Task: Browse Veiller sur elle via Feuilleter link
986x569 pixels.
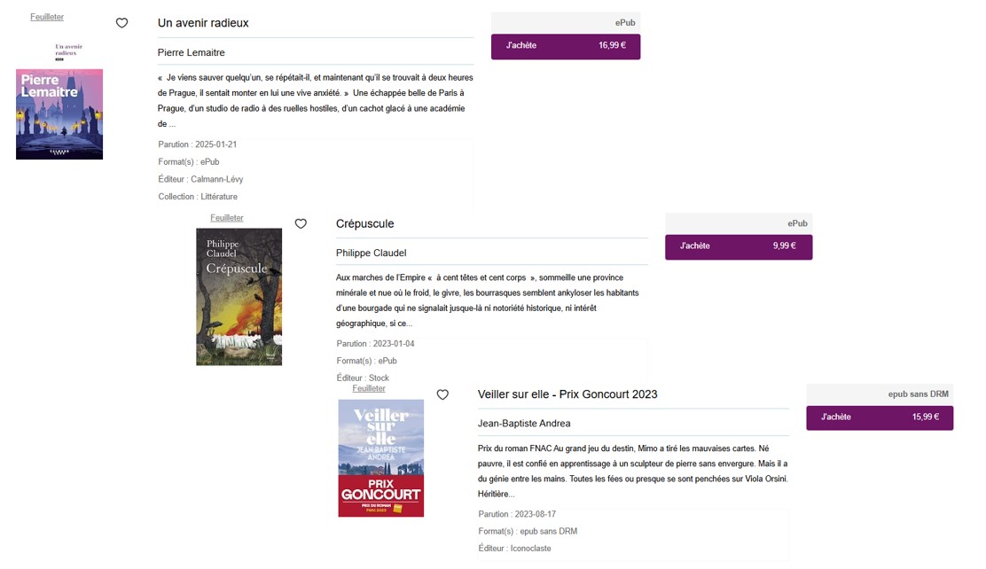Action: pyautogui.click(x=369, y=388)
